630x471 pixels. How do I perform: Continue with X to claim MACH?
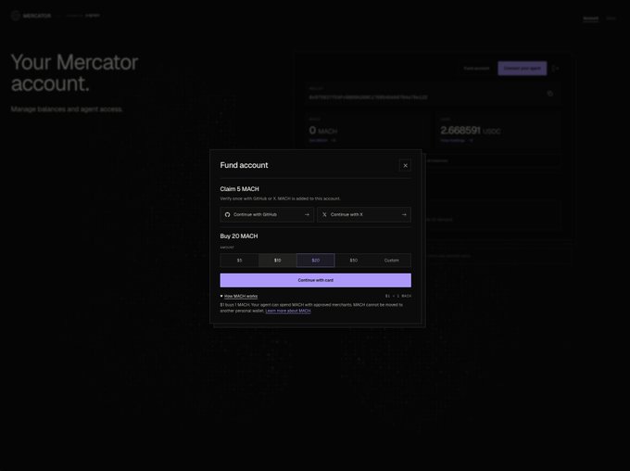click(364, 215)
